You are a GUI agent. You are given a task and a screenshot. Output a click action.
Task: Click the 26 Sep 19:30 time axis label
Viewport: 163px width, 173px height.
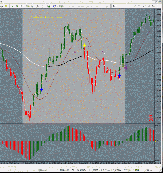[x=137, y=163]
